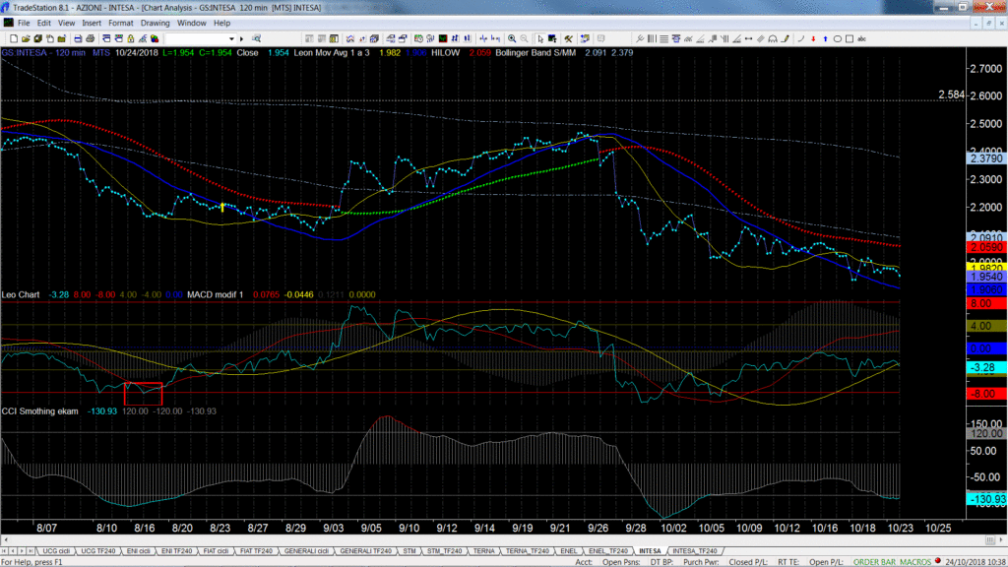The height and width of the screenshot is (567, 1008).
Task: Select the blue up arrow drawing tool
Action: [x=825, y=38]
